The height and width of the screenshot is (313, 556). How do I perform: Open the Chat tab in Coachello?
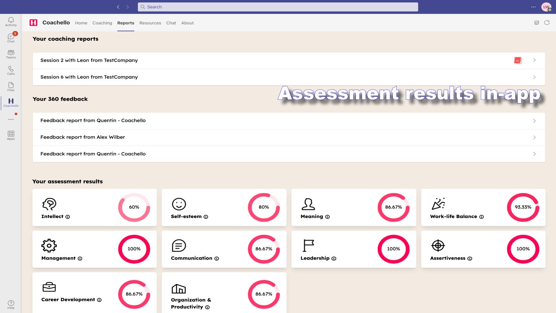tap(171, 23)
